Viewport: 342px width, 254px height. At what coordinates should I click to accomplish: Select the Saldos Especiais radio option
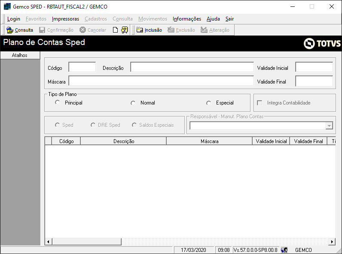coord(134,125)
